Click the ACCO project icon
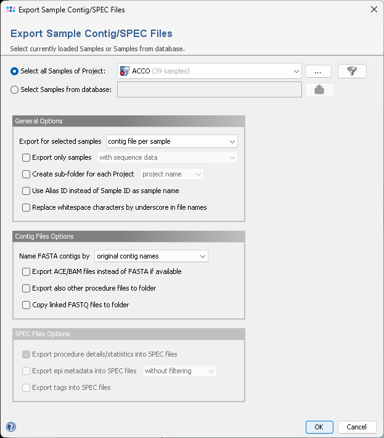Image resolution: width=384 pixels, height=438 pixels. click(x=125, y=71)
